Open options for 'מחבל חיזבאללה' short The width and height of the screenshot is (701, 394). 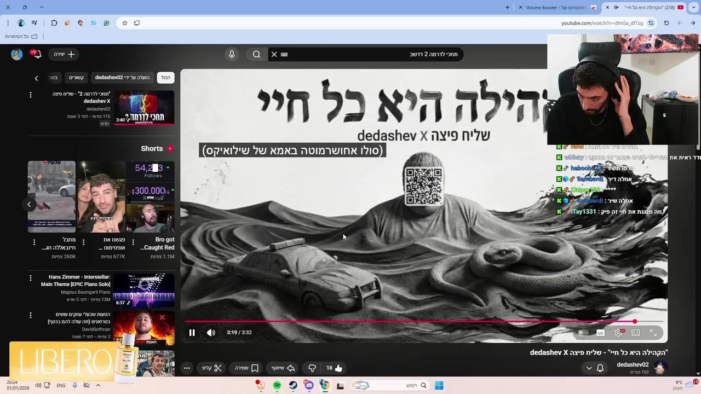pos(34,242)
